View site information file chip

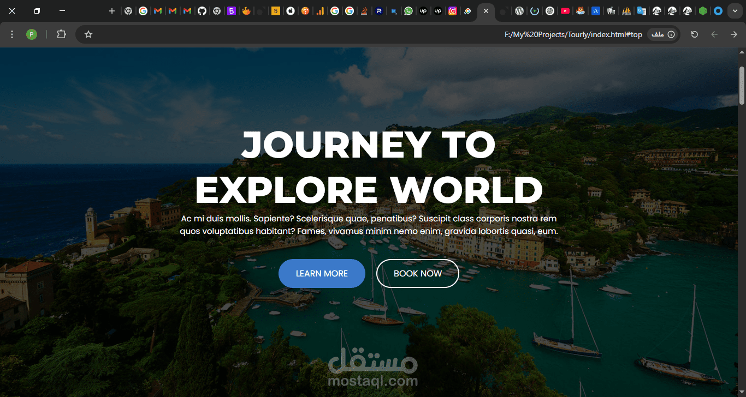(662, 34)
